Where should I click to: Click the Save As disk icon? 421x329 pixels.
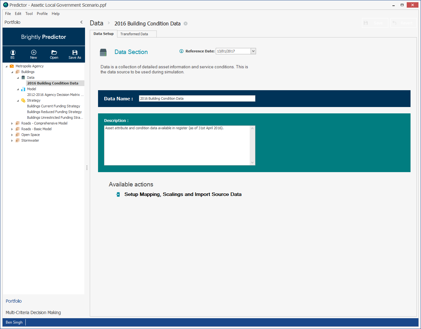click(75, 53)
